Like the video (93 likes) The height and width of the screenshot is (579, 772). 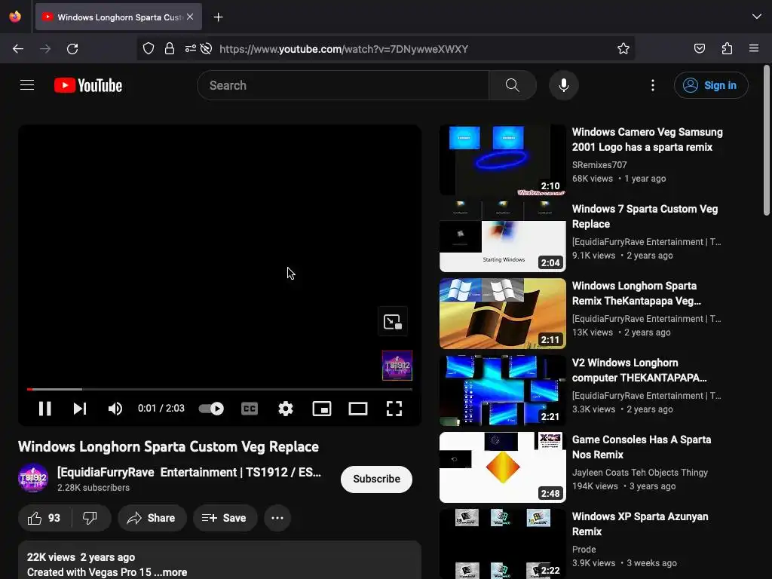44,518
